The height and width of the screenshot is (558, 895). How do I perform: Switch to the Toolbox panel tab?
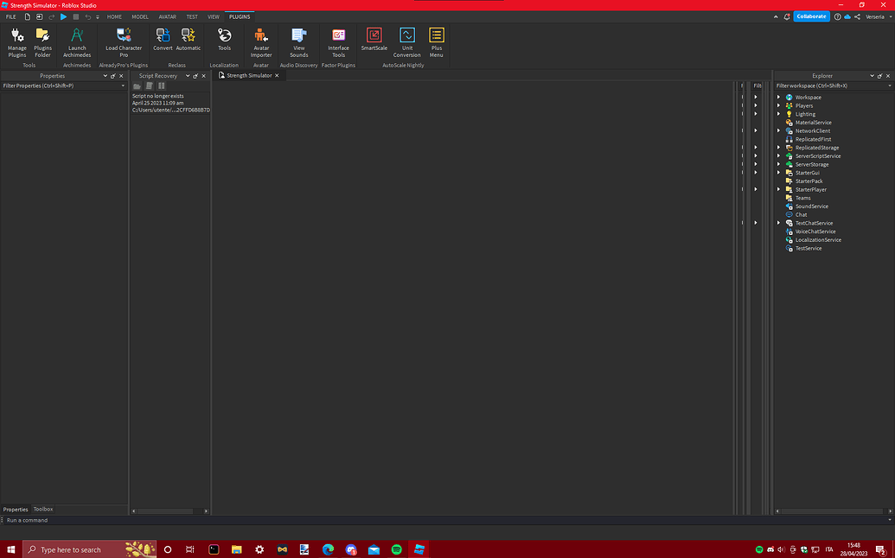42,509
